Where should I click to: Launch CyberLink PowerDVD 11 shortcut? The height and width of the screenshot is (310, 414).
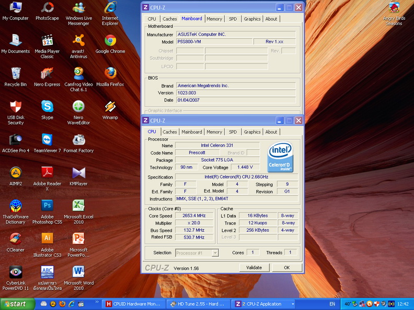click(16, 272)
